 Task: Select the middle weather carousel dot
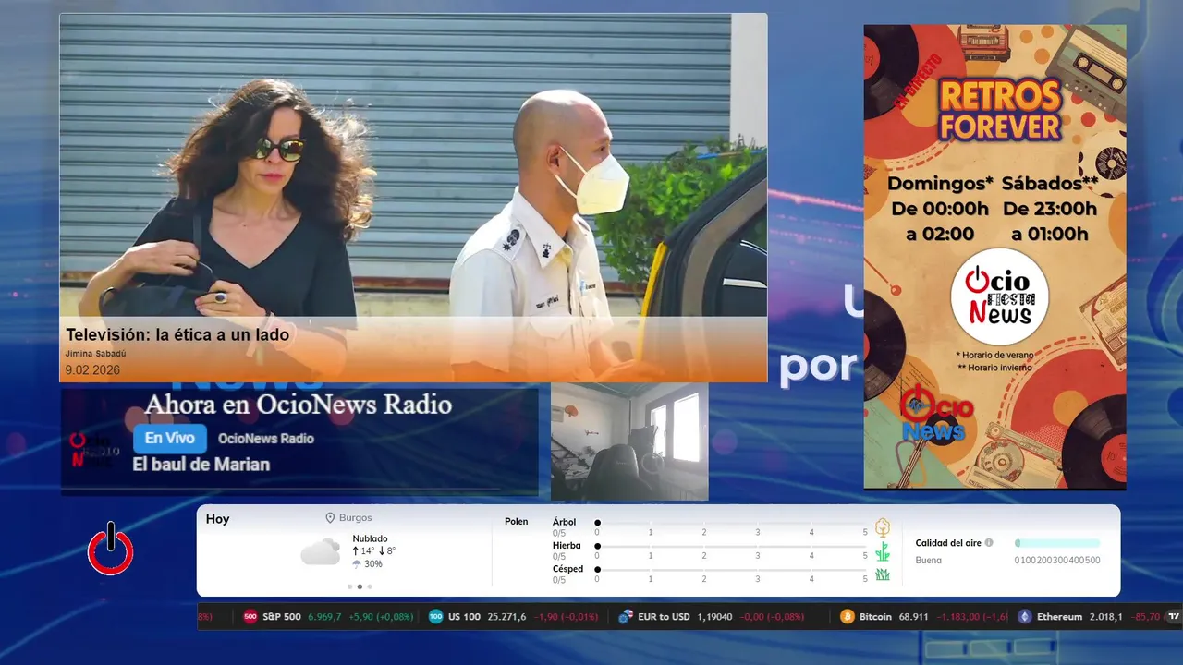coord(360,586)
